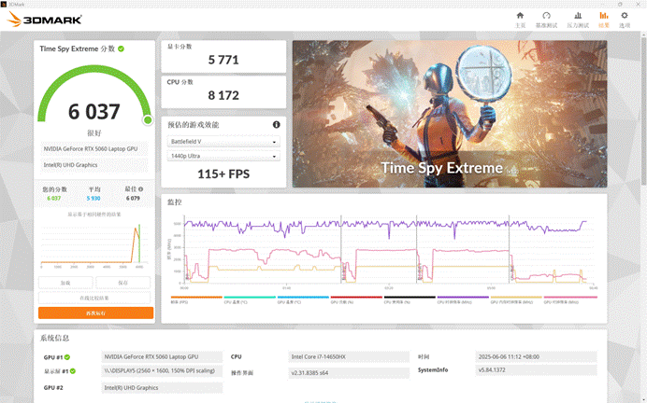Toggle the red GPU load legend

(x=356, y=299)
